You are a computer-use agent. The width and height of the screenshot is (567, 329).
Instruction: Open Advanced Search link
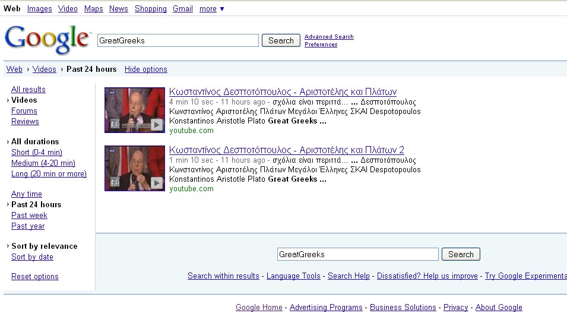pyautogui.click(x=329, y=37)
